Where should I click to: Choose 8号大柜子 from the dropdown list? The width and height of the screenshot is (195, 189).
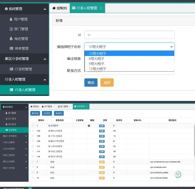tap(129, 58)
